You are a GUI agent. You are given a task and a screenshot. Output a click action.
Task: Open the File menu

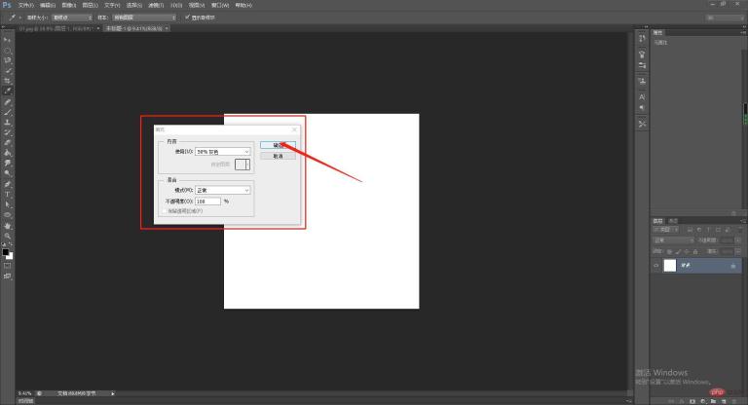click(26, 5)
